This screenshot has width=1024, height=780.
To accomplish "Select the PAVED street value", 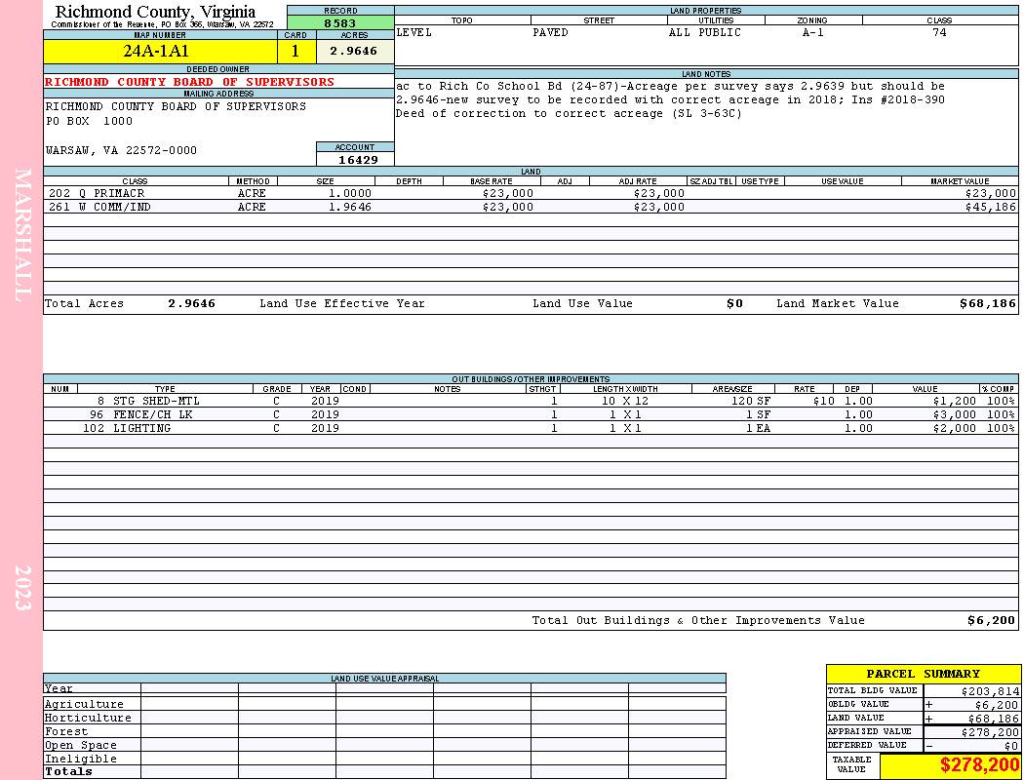I will (550, 32).
